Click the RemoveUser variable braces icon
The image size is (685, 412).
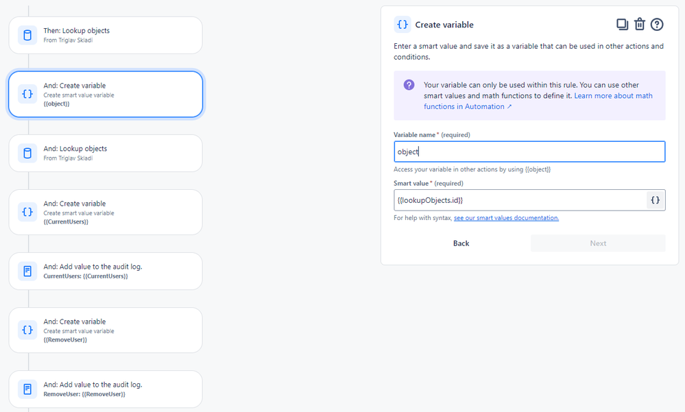click(27, 330)
